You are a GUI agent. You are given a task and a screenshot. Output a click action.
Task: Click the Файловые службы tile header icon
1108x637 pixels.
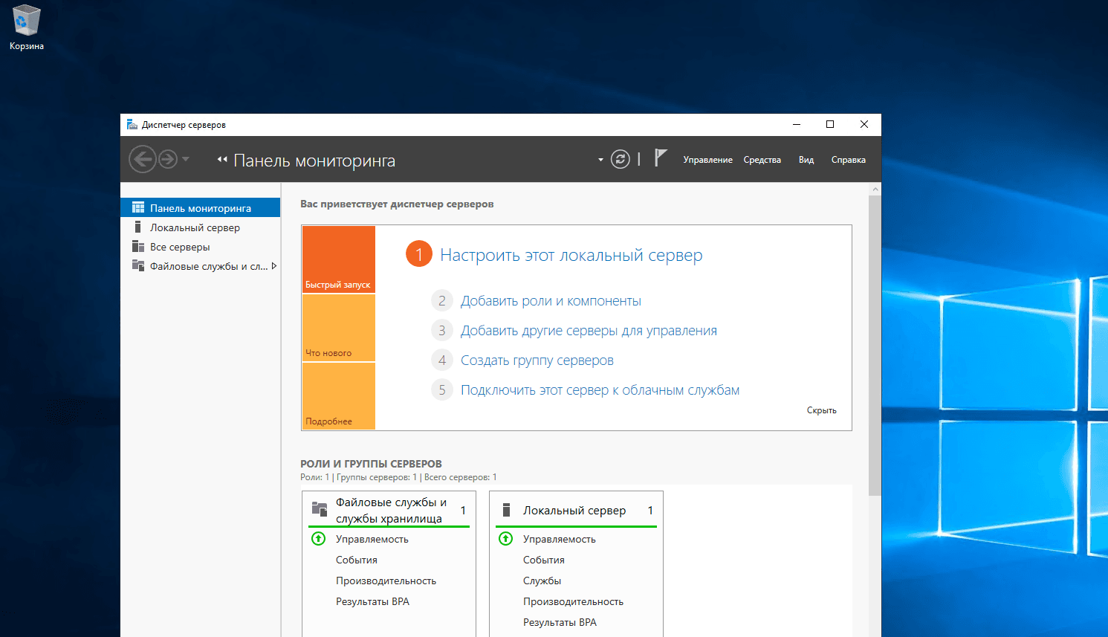[x=320, y=509]
